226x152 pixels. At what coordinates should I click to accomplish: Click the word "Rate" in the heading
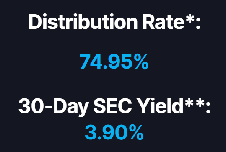164,22
